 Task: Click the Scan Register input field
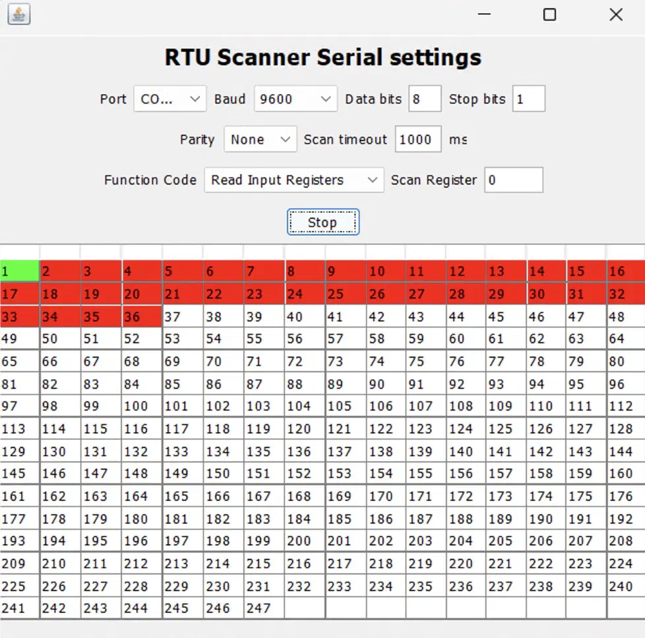(x=514, y=180)
